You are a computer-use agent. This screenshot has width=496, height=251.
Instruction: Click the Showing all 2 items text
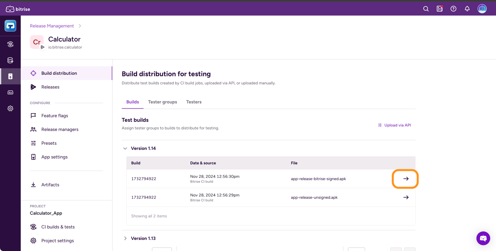[149, 216]
